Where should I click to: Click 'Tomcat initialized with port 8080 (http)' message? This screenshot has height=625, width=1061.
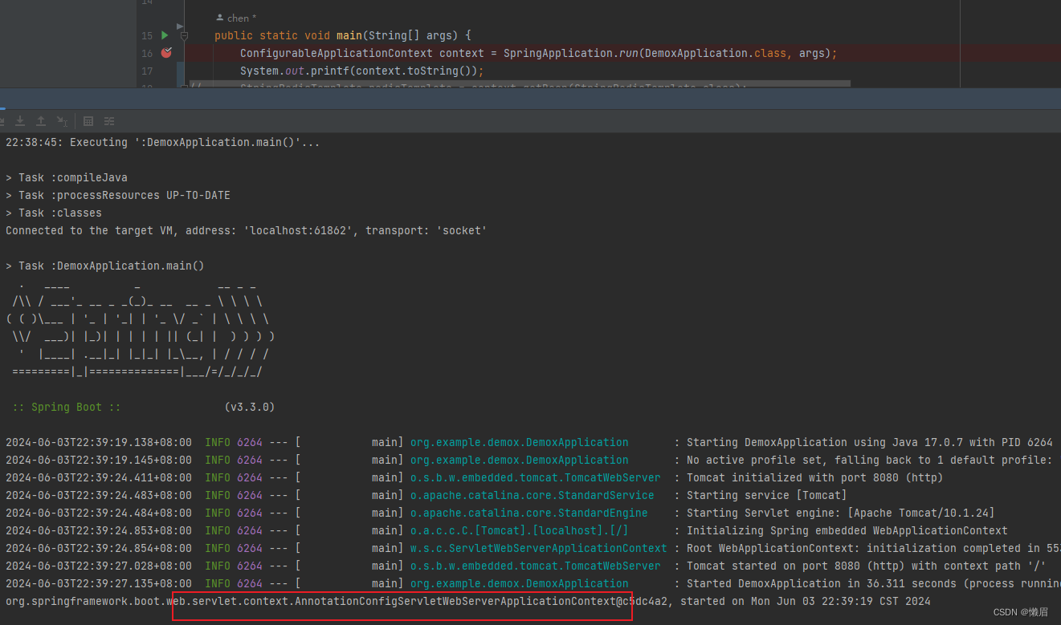(815, 477)
